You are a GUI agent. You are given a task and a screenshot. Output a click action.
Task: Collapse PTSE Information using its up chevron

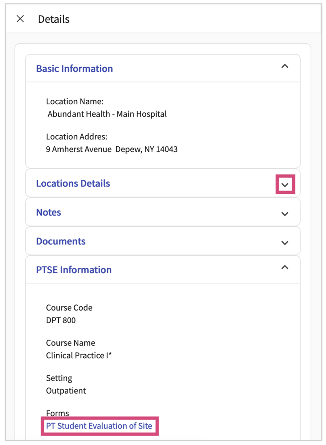tap(285, 268)
